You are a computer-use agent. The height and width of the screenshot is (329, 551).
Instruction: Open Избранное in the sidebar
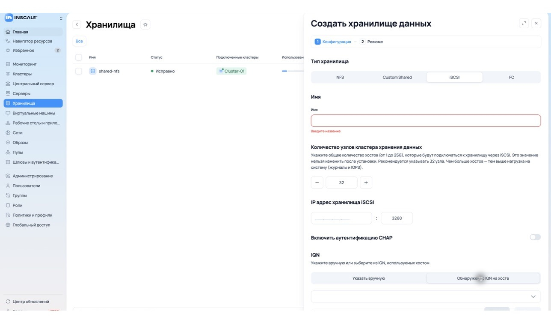pos(33,51)
